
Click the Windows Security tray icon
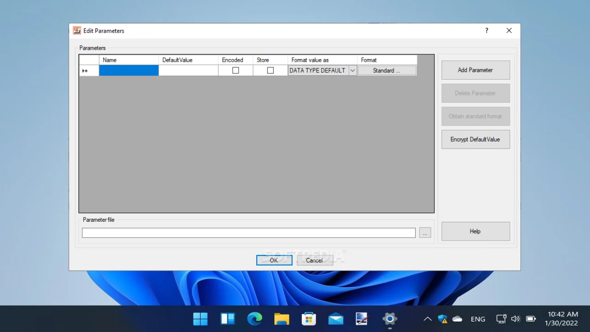click(x=442, y=319)
